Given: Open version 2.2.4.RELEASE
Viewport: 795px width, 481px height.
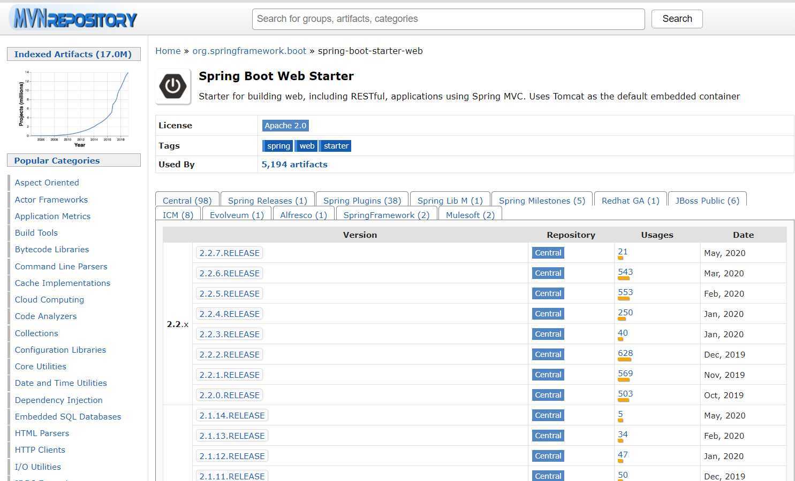Looking at the screenshot, I should tap(229, 314).
